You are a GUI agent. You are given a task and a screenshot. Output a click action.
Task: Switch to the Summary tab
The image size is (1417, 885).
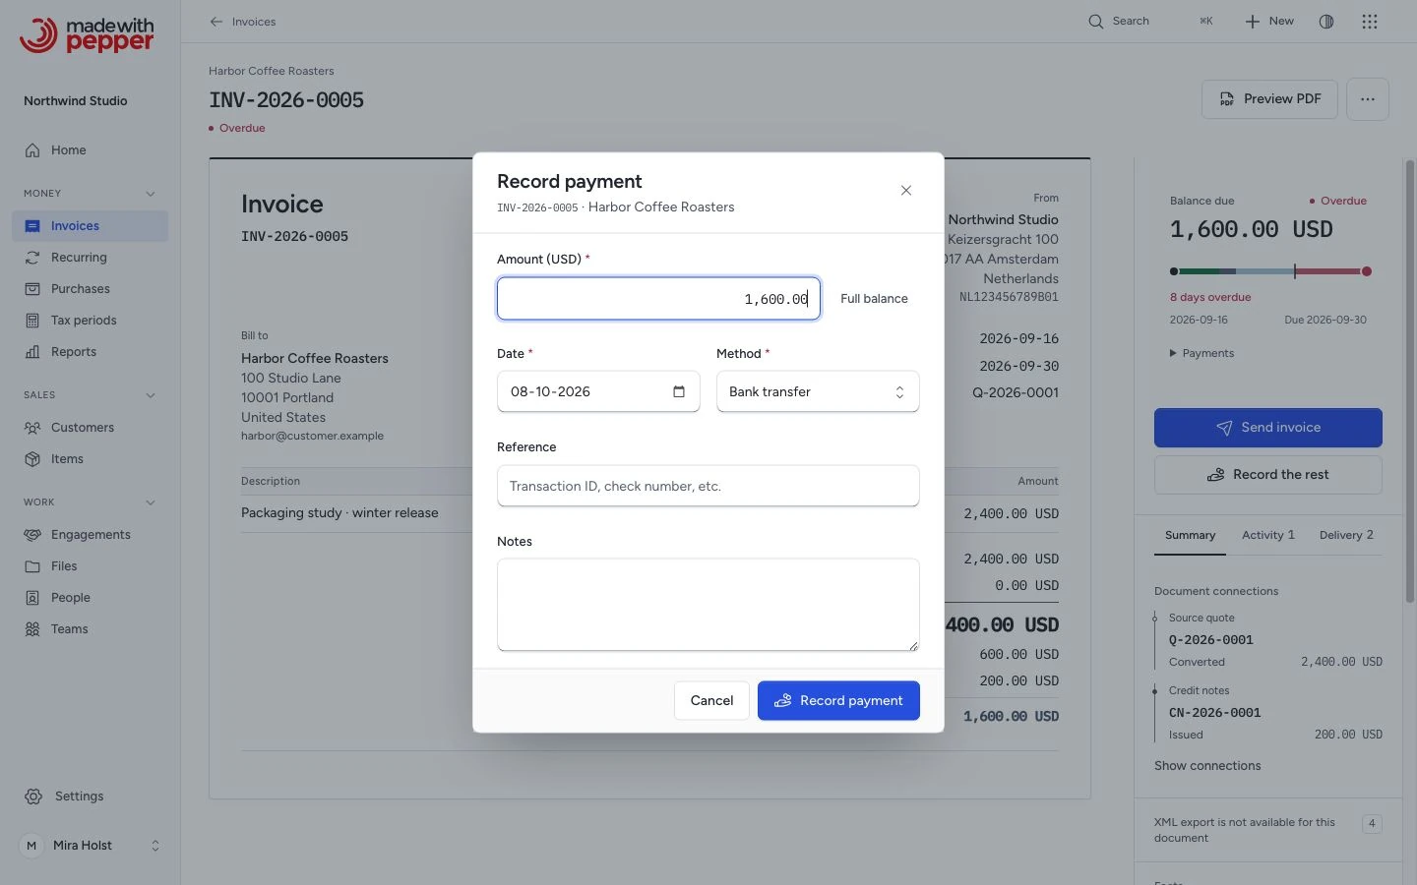point(1190,536)
